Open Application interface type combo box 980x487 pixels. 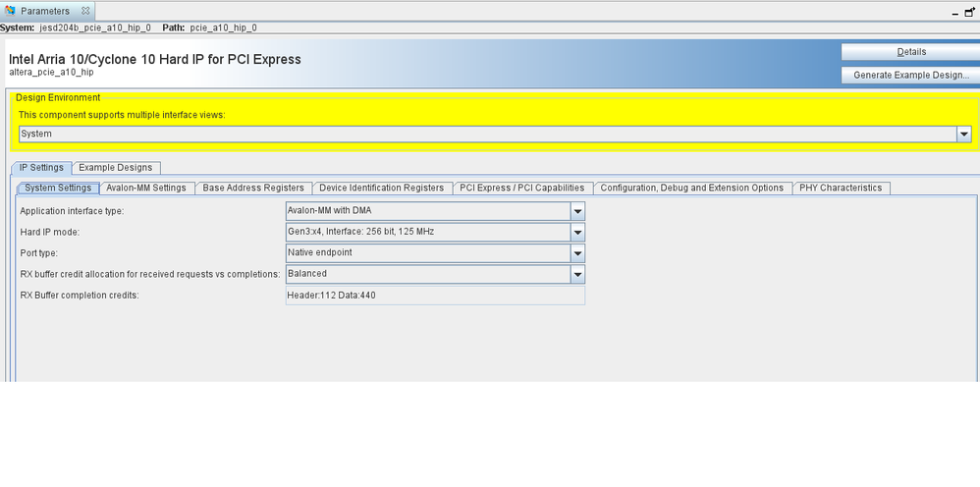click(x=435, y=211)
